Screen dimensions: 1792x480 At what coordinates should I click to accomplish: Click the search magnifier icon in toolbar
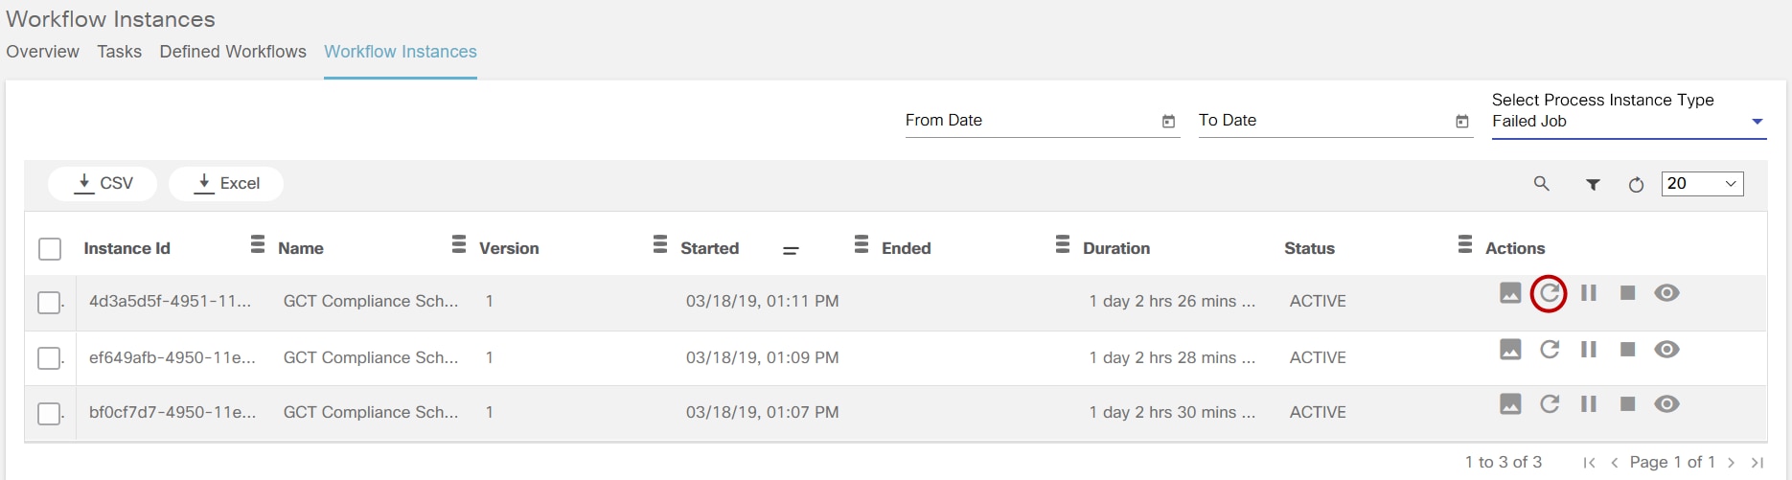pyautogui.click(x=1541, y=184)
